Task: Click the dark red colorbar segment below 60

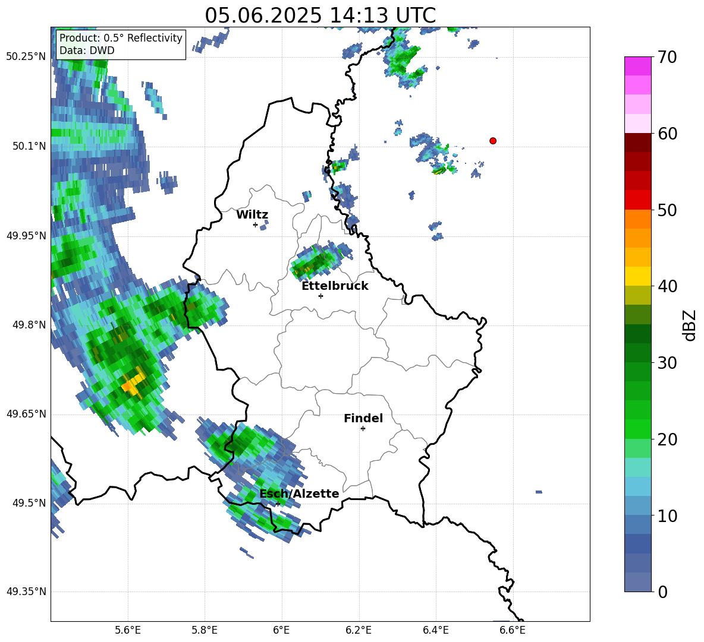Action: (x=637, y=143)
